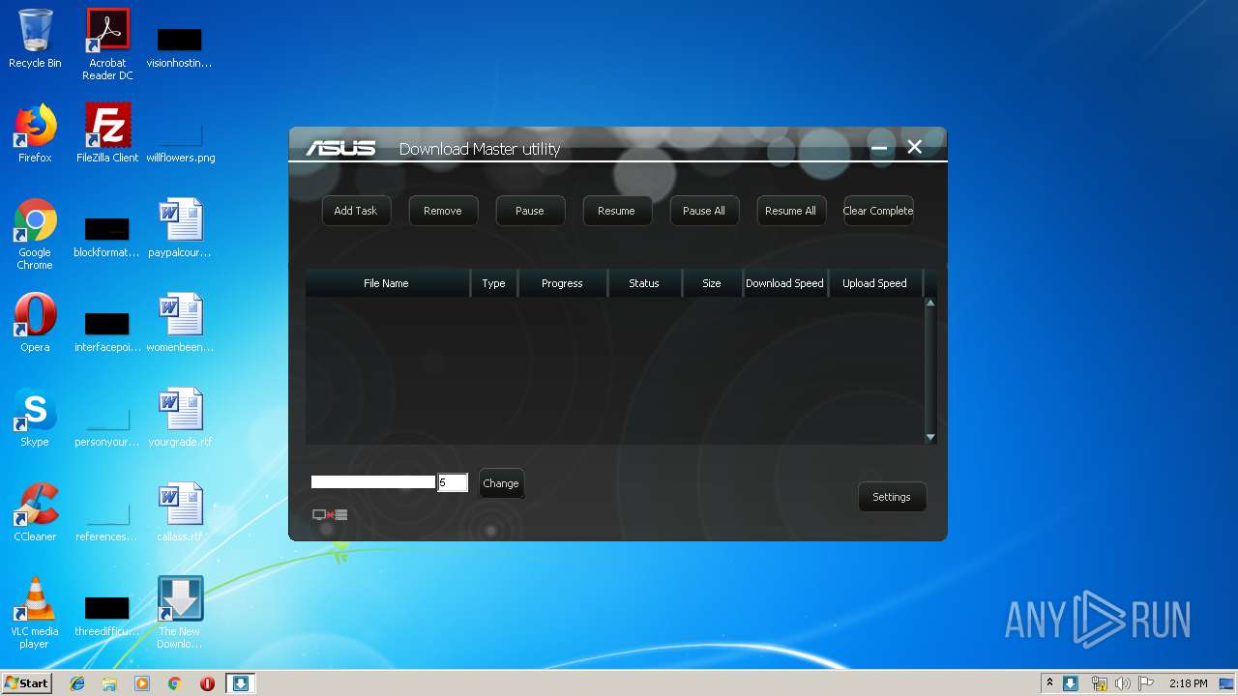Click the Resume button
This screenshot has height=696, width=1238.
coord(617,211)
